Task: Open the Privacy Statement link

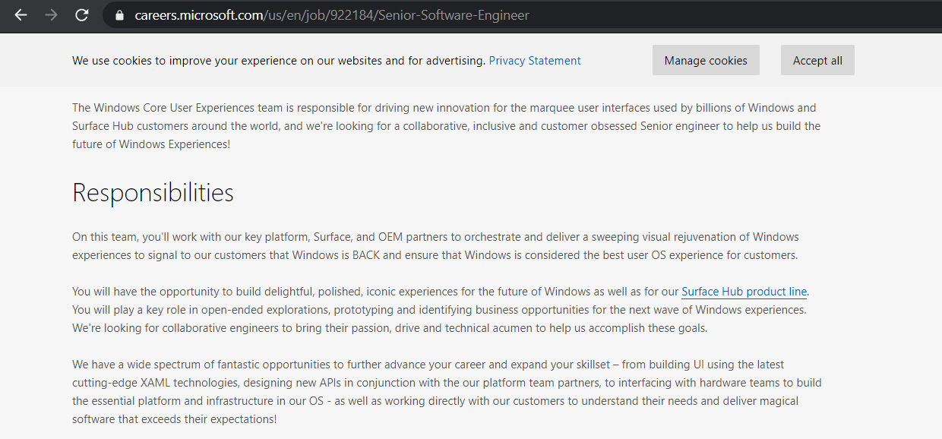Action: coord(535,61)
